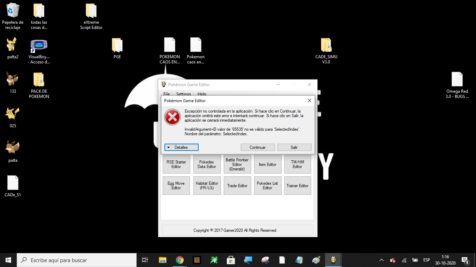The width and height of the screenshot is (476, 267).
Task: Open the Trainer Editor
Action: (x=297, y=185)
